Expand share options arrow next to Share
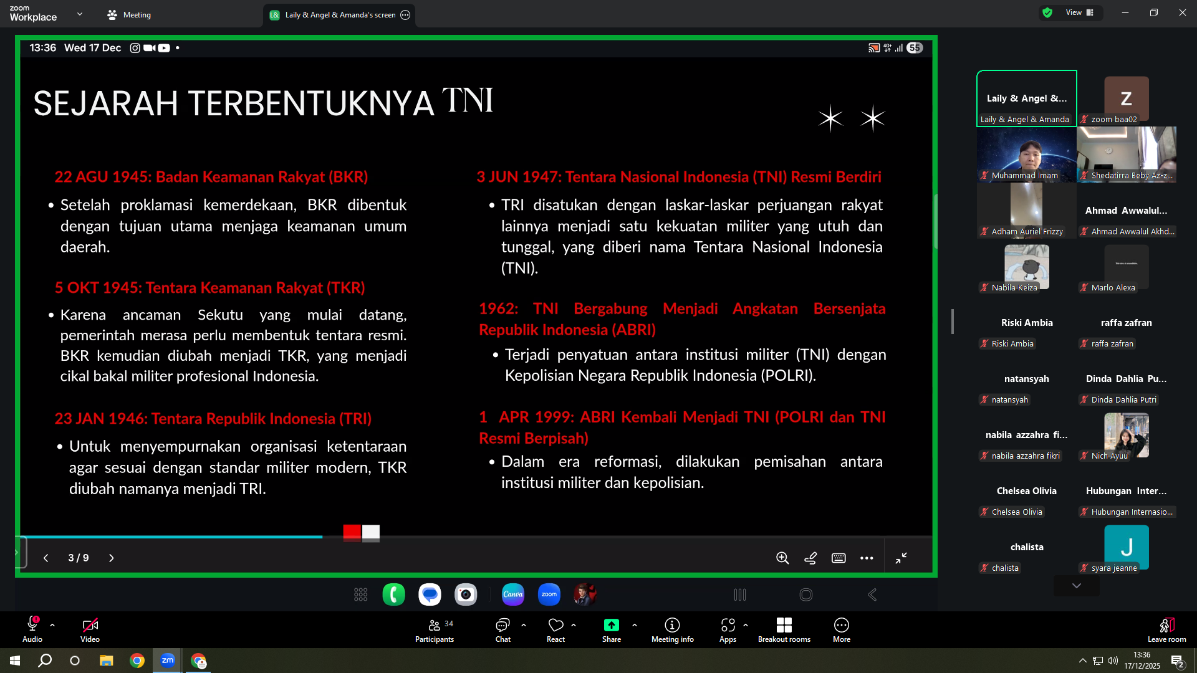Screen dimensions: 1197x673 point(635,624)
